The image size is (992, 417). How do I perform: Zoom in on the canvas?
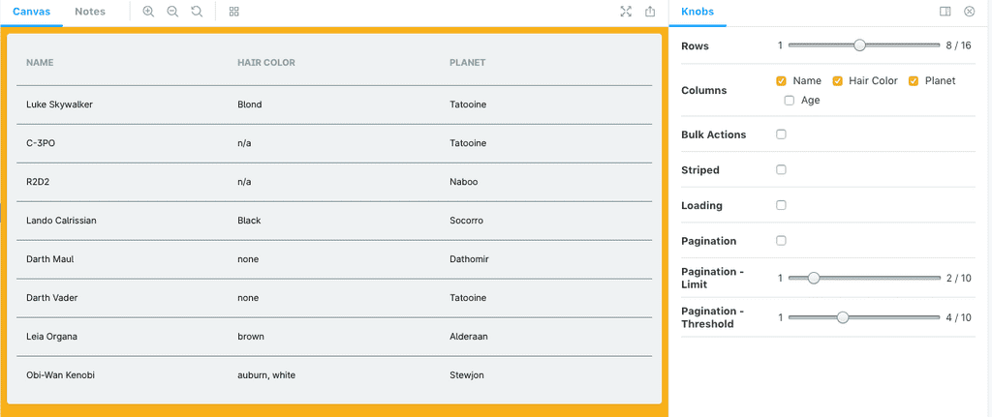pyautogui.click(x=148, y=12)
